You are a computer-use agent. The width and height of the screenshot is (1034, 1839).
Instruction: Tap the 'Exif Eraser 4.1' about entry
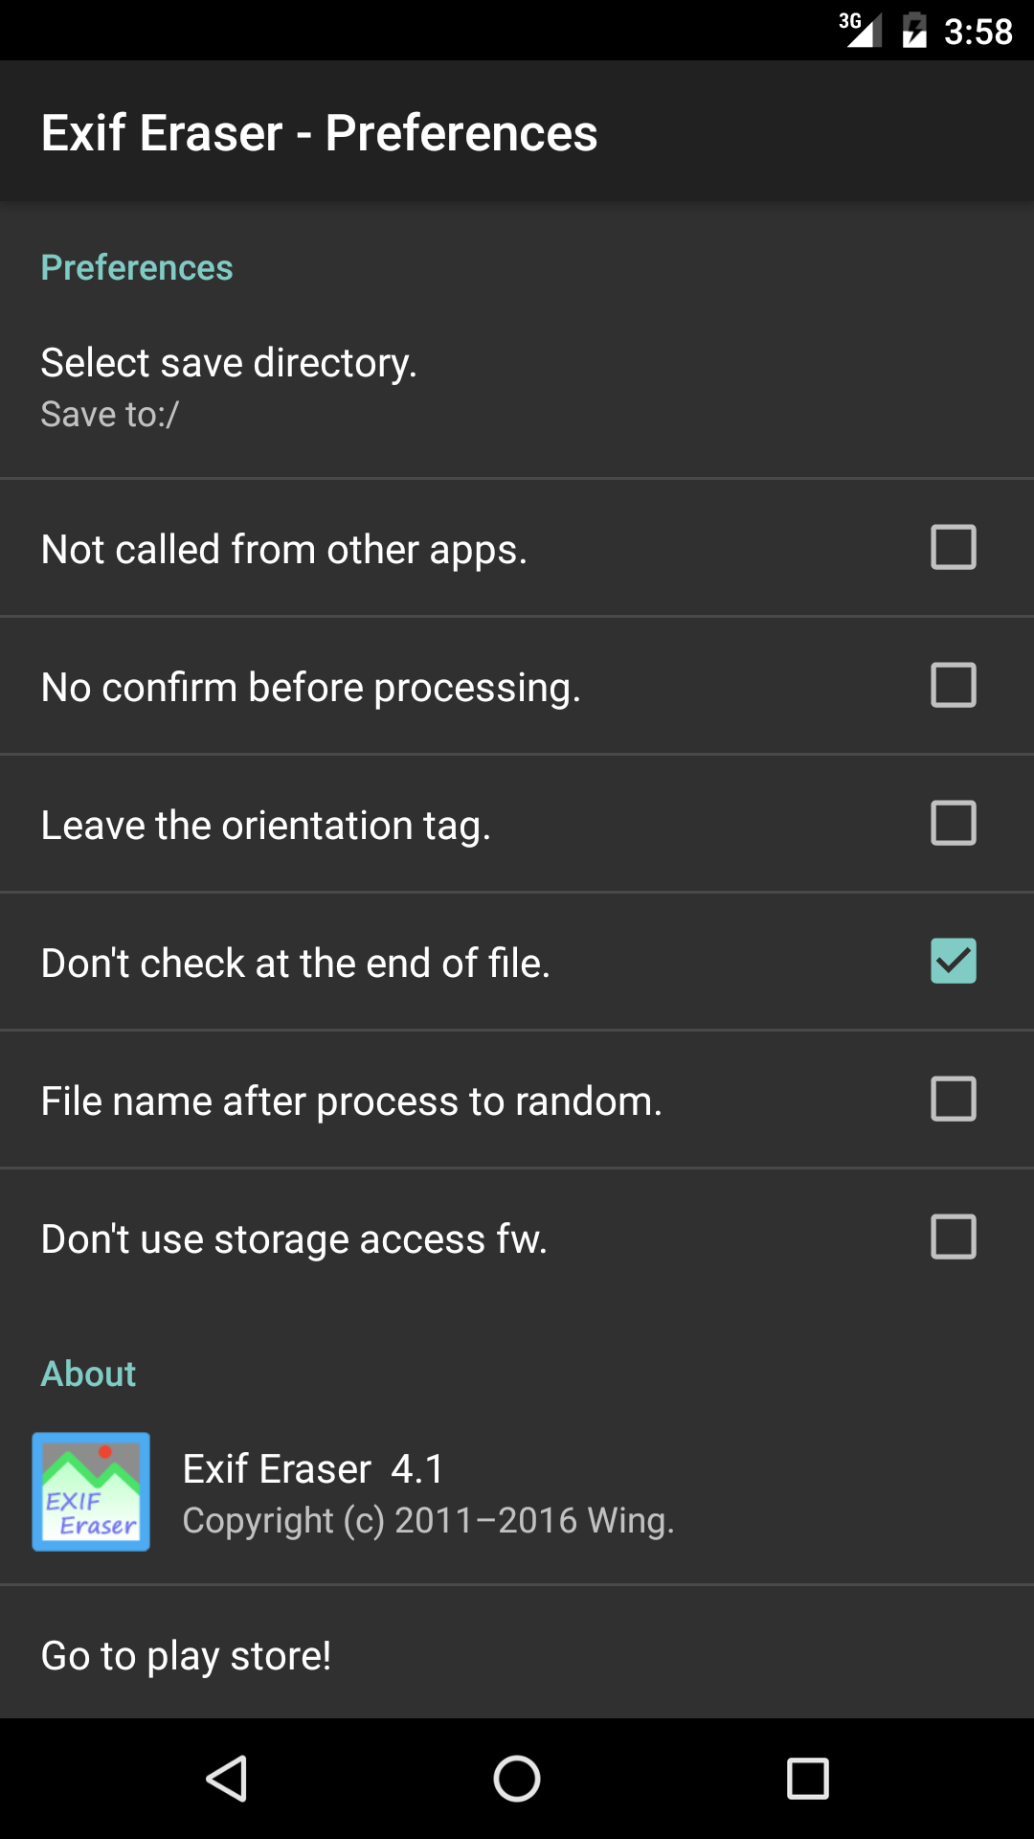pyautogui.click(x=313, y=1468)
